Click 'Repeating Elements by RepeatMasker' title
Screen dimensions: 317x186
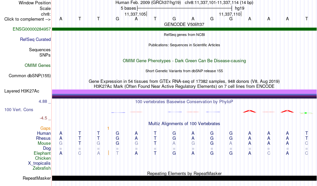(184, 173)
